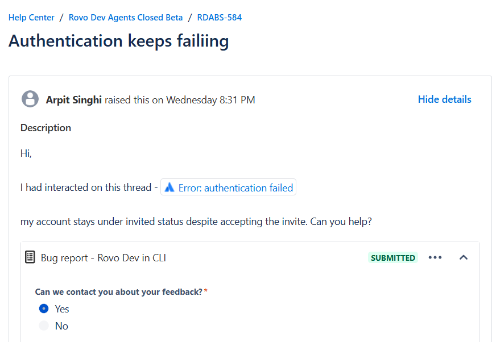
Task: Click the No option label text
Action: (x=61, y=326)
